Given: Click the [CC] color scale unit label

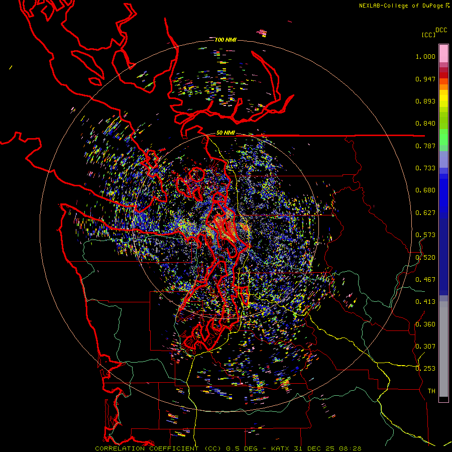Looking at the screenshot, I should click(x=428, y=35).
